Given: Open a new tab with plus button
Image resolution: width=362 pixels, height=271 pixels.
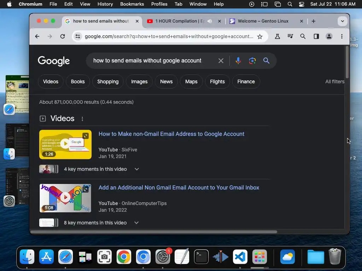Looking at the screenshot, I should point(313,21).
